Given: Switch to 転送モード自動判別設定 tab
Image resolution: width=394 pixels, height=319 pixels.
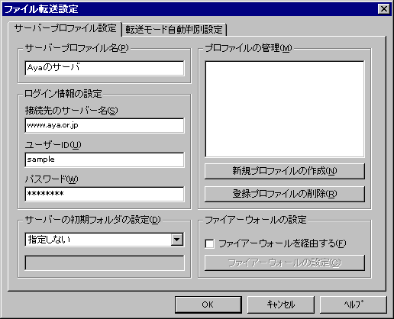Looking at the screenshot, I should coord(174,30).
